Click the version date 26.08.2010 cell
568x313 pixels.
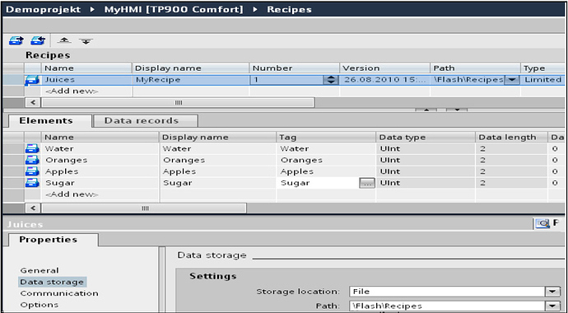385,80
